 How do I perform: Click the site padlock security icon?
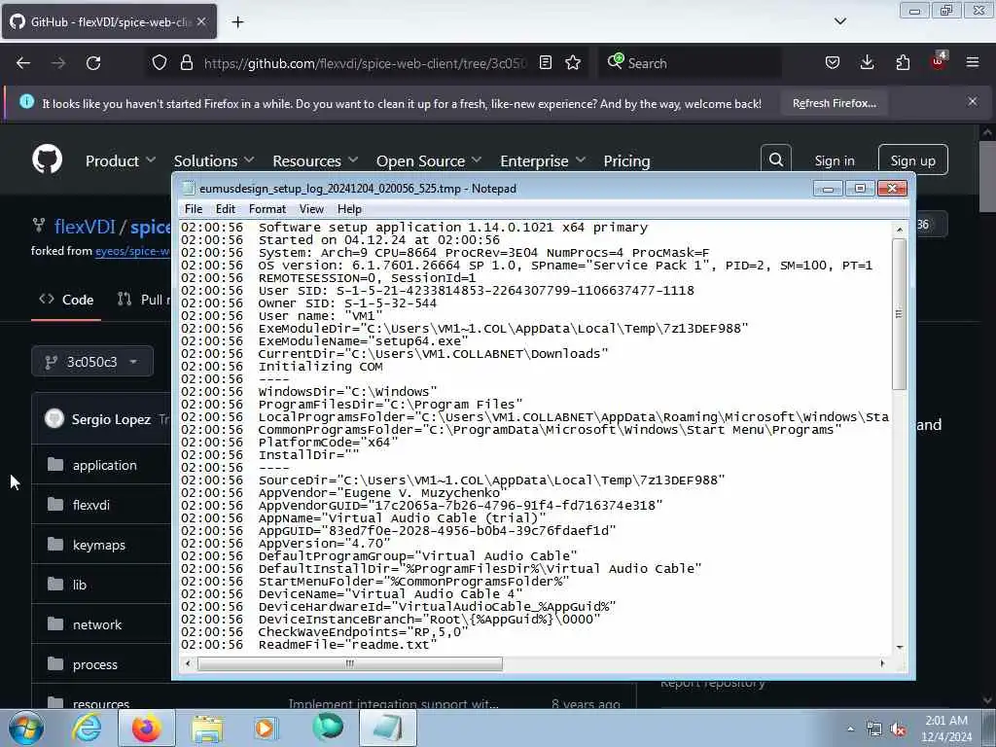(x=186, y=63)
